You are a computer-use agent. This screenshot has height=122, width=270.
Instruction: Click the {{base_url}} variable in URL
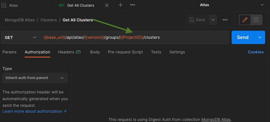[54, 37]
